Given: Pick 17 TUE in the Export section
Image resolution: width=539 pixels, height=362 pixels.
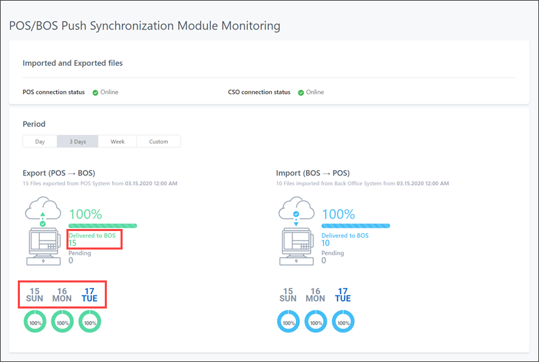Looking at the screenshot, I should tap(89, 295).
